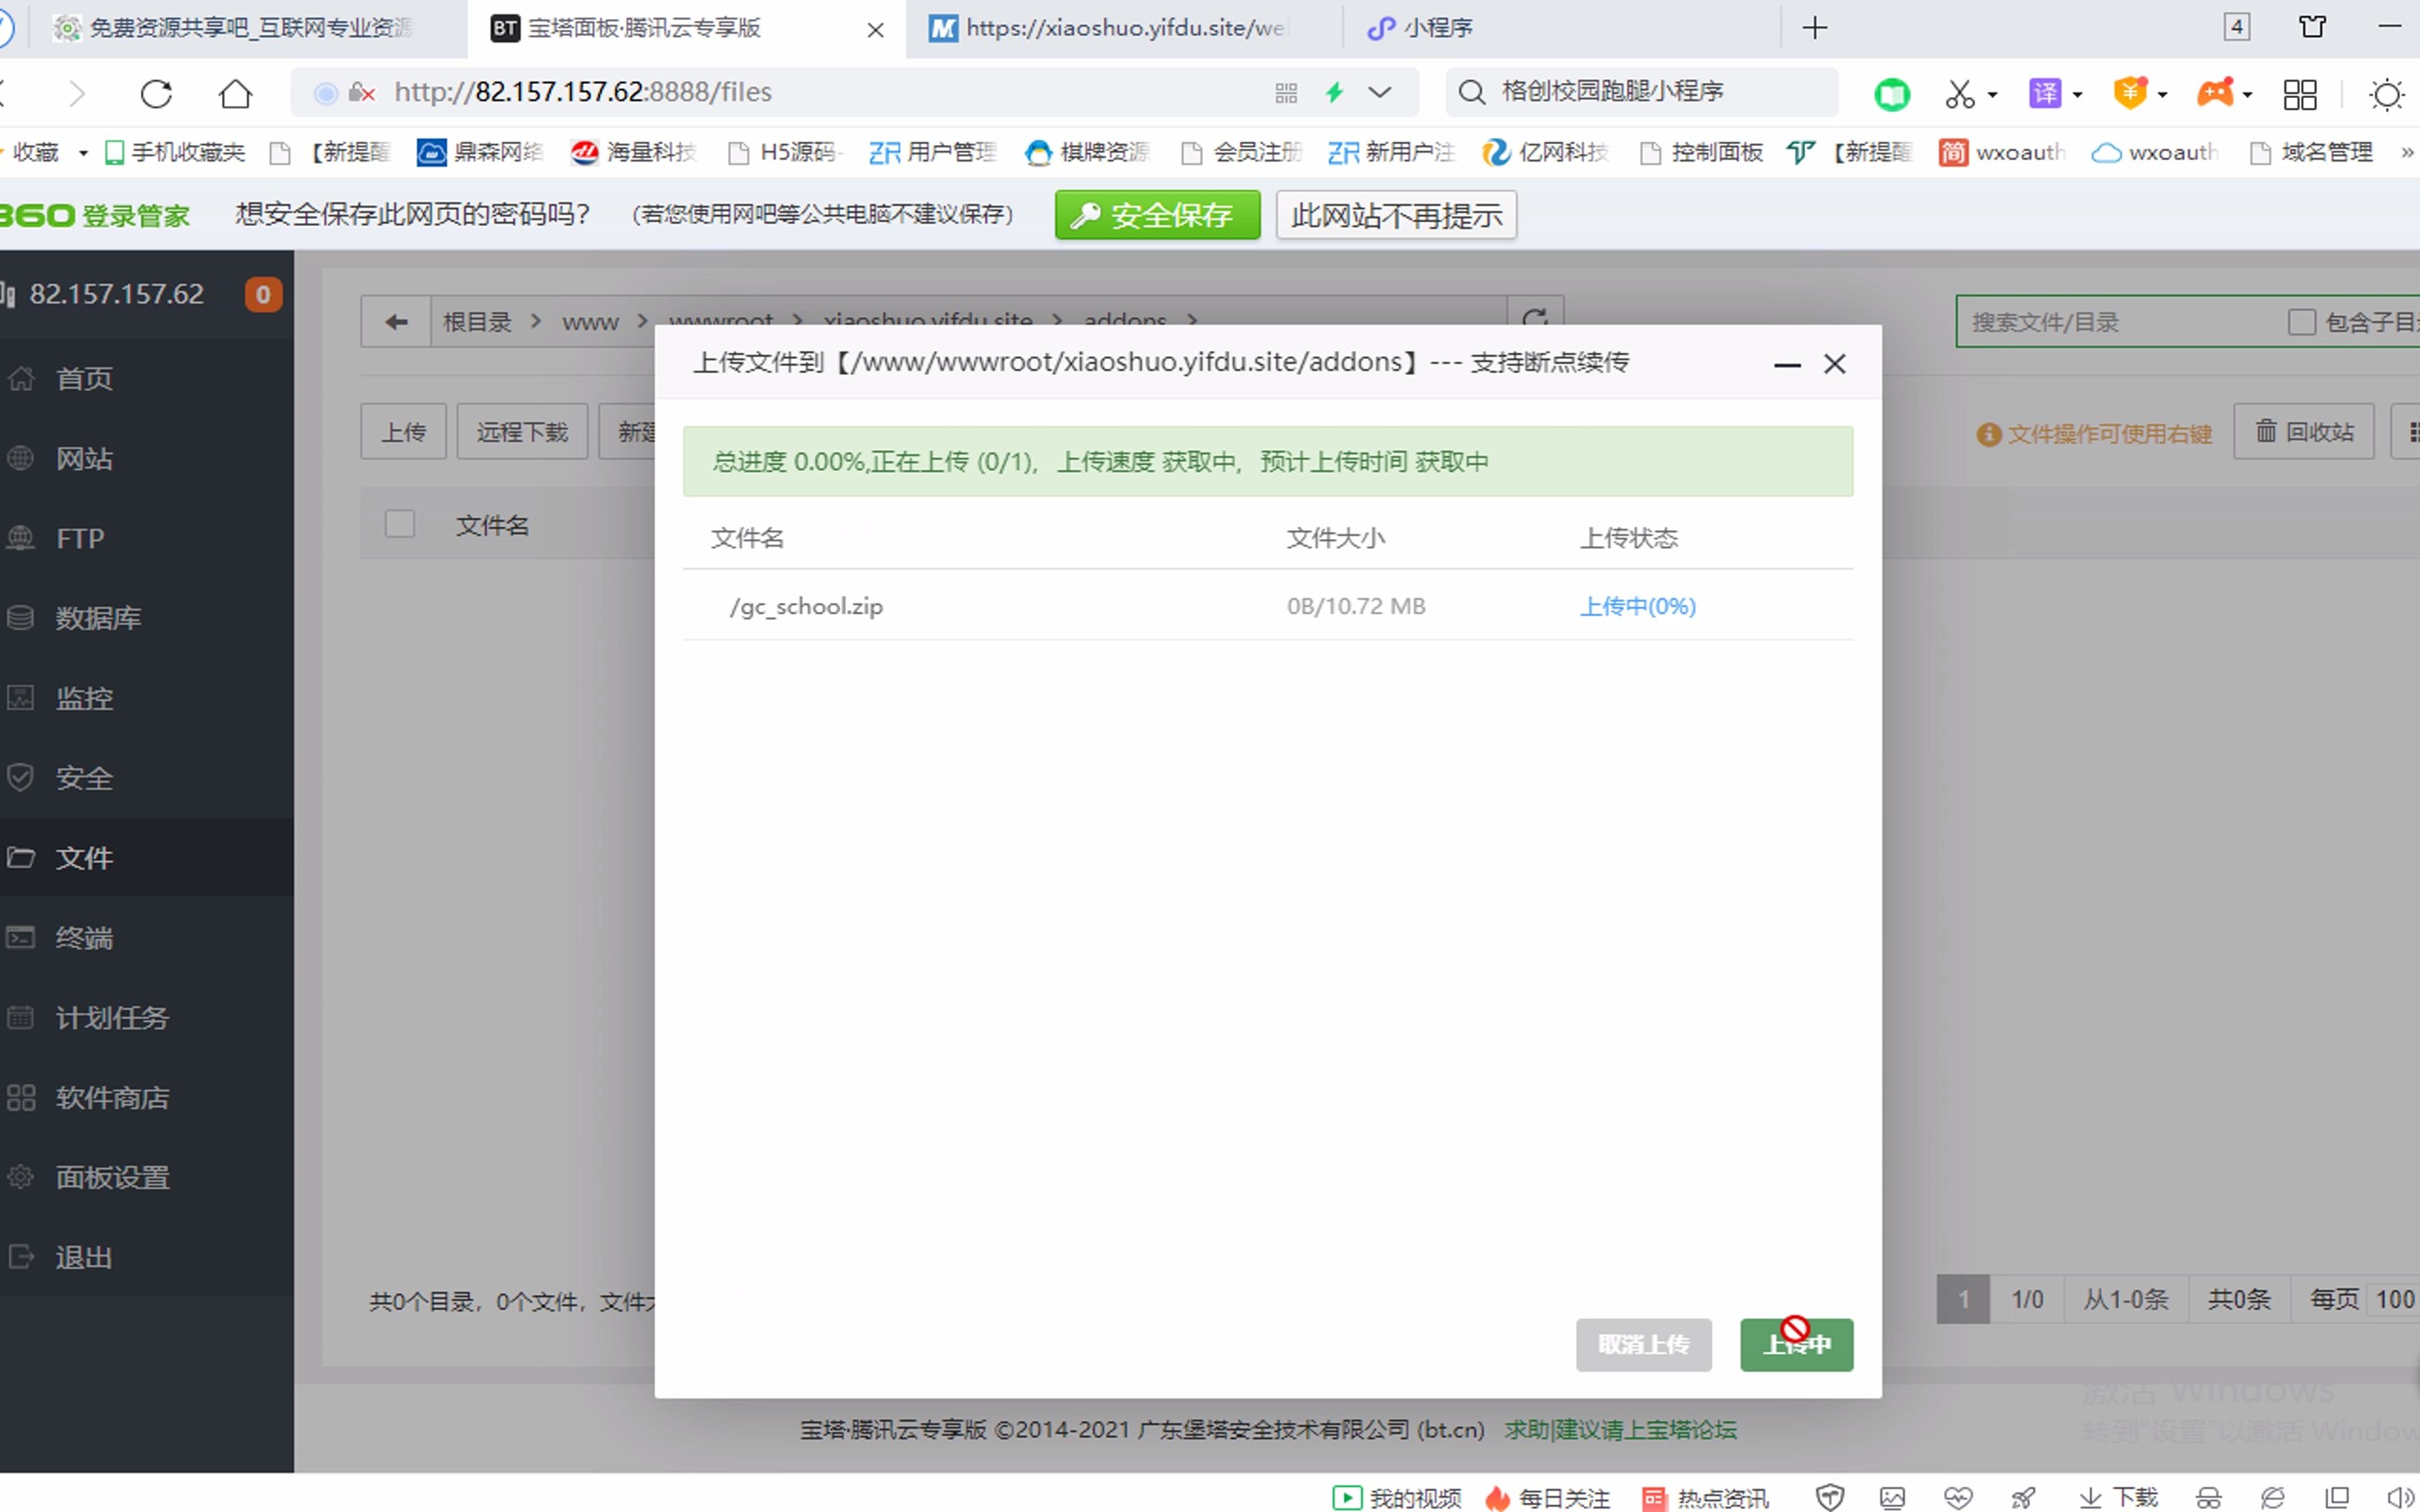Click the orange notification badge 0
The height and width of the screenshot is (1512, 2420).
(263, 294)
